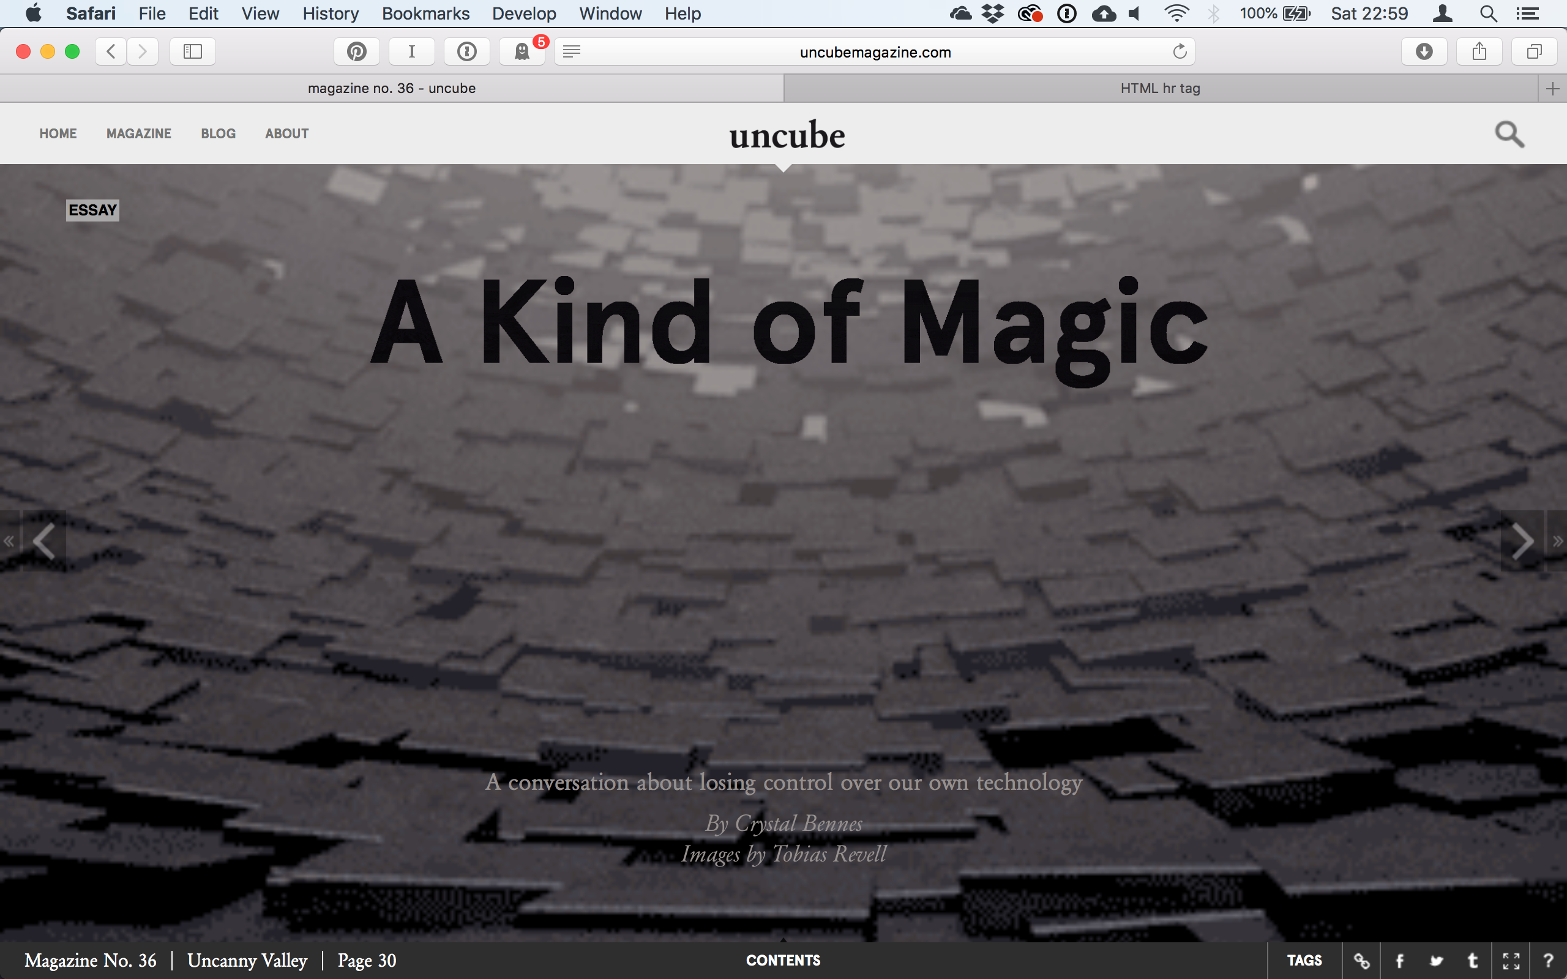Toggle the Safari sidebar button
The height and width of the screenshot is (979, 1567).
tap(192, 51)
